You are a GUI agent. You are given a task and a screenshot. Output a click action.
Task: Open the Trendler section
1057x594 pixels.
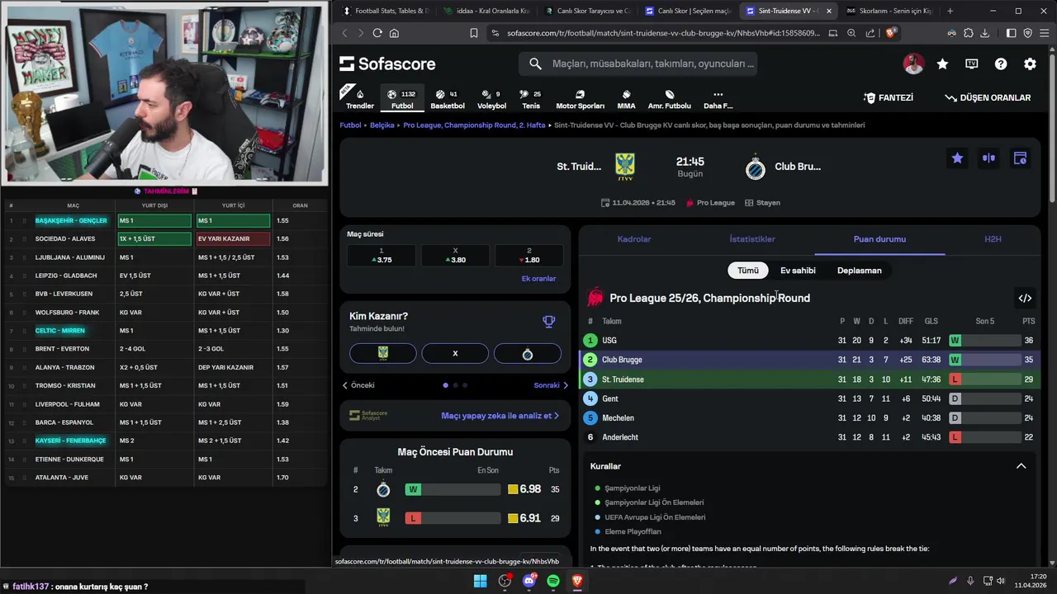[x=359, y=98]
